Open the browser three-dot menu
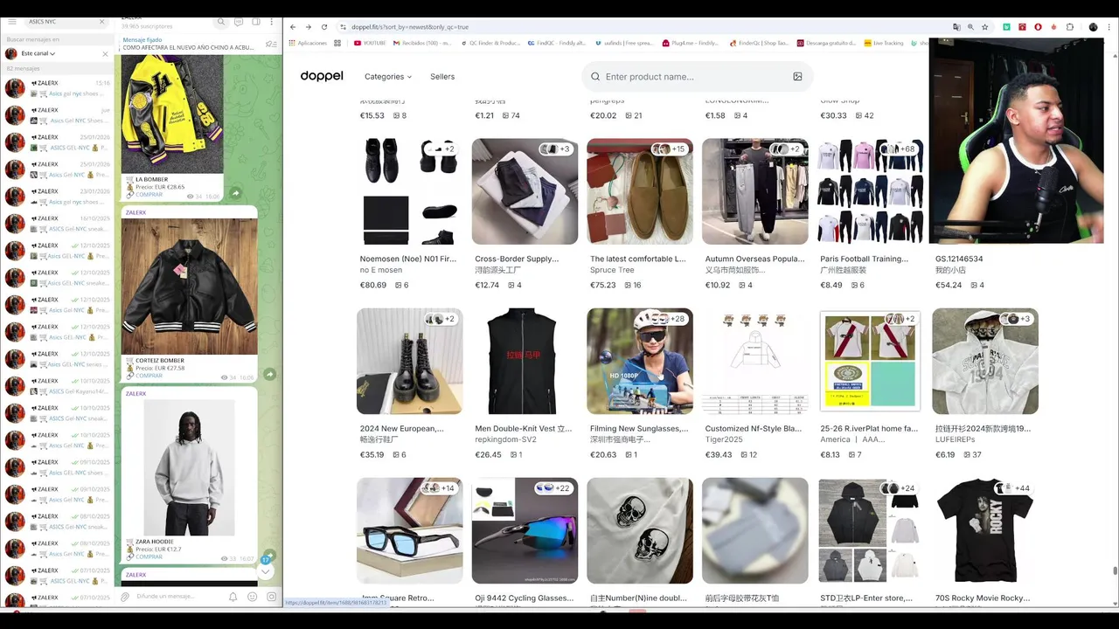The height and width of the screenshot is (629, 1119). (x=1110, y=27)
